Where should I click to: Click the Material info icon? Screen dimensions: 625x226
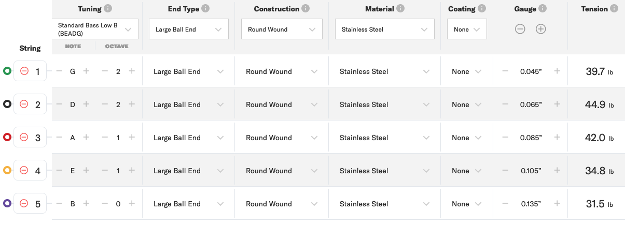(x=400, y=9)
